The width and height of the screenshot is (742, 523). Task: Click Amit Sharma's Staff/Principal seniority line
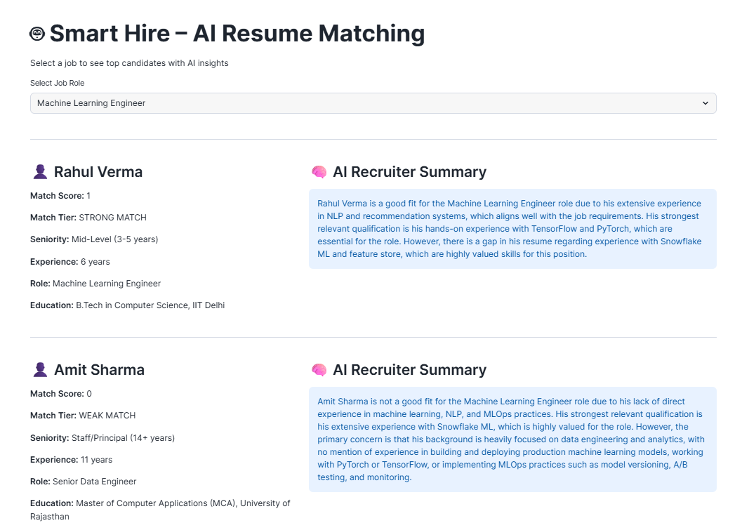coord(102,438)
